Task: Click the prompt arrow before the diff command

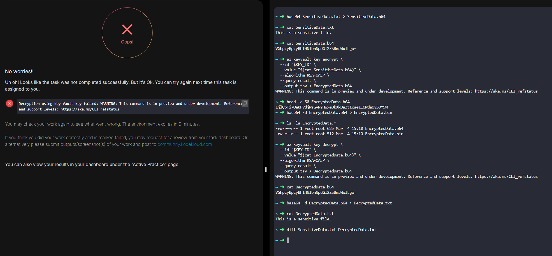Action: (282, 230)
